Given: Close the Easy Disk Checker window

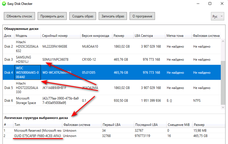Looking at the screenshot, I should coord(222,4).
